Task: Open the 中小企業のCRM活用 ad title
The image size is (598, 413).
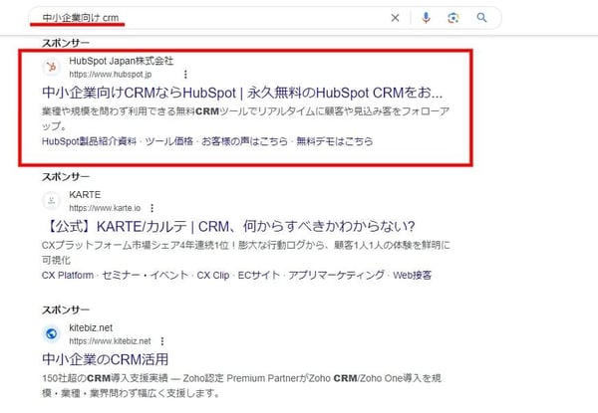Action: pyautogui.click(x=106, y=359)
